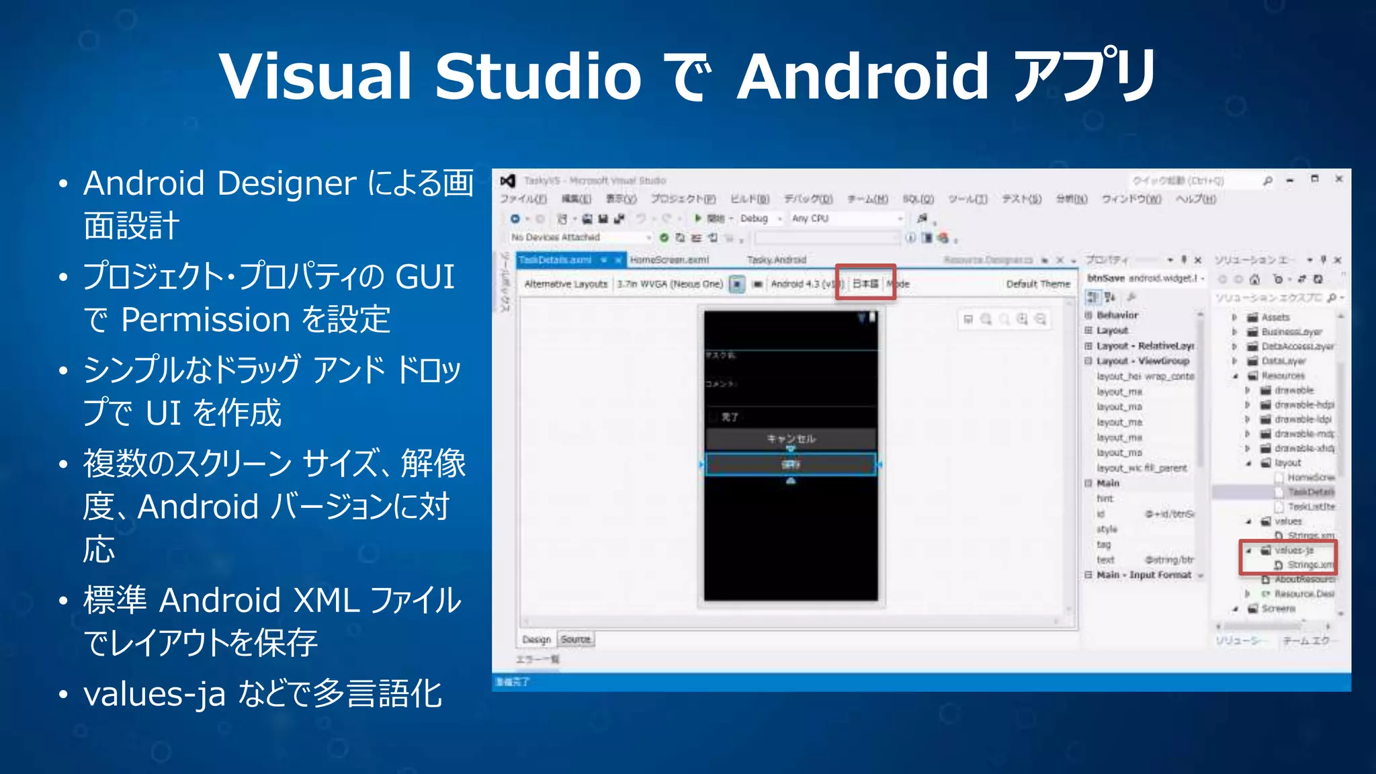The image size is (1376, 774).
Task: Click the Save All toolbar icon
Action: click(619, 218)
